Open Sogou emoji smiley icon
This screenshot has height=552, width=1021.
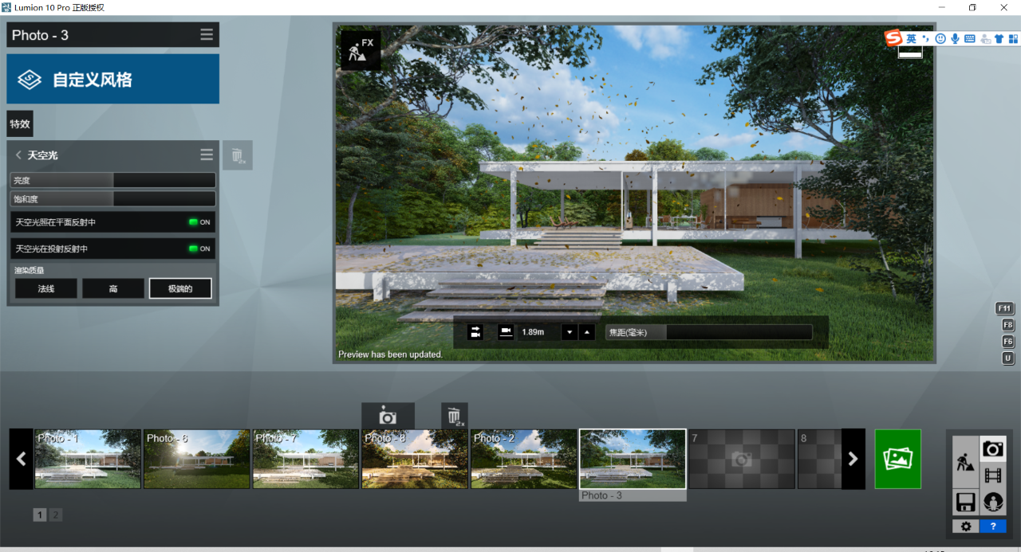(x=940, y=38)
